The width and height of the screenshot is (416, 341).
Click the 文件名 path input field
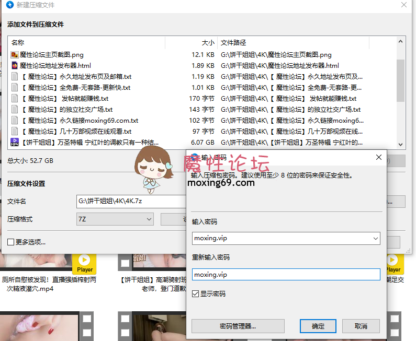click(131, 201)
